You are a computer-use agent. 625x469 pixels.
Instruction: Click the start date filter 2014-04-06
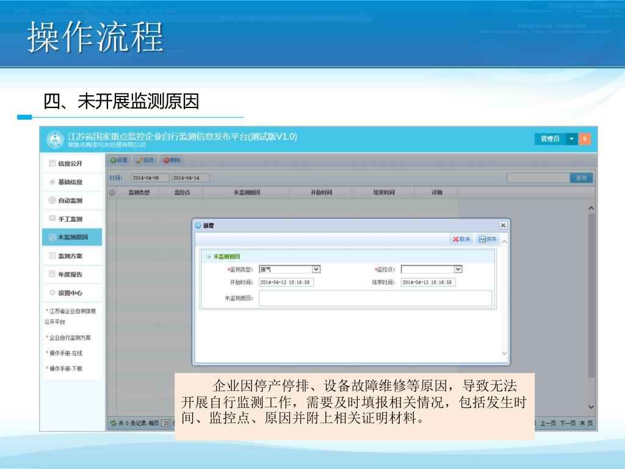tap(150, 178)
